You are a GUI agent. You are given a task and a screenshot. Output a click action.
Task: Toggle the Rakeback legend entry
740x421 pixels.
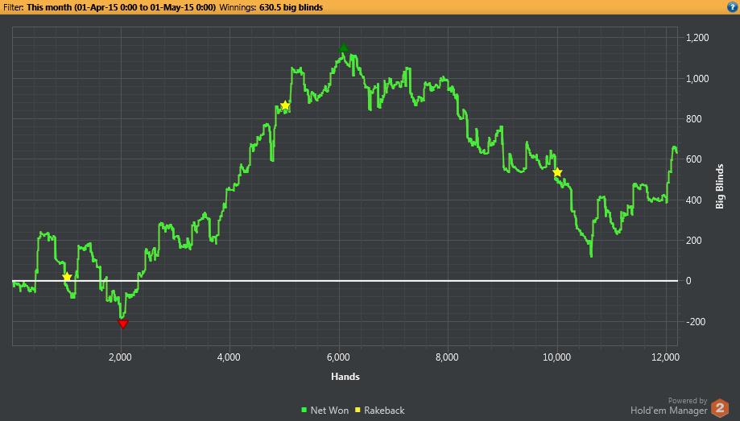(x=379, y=411)
